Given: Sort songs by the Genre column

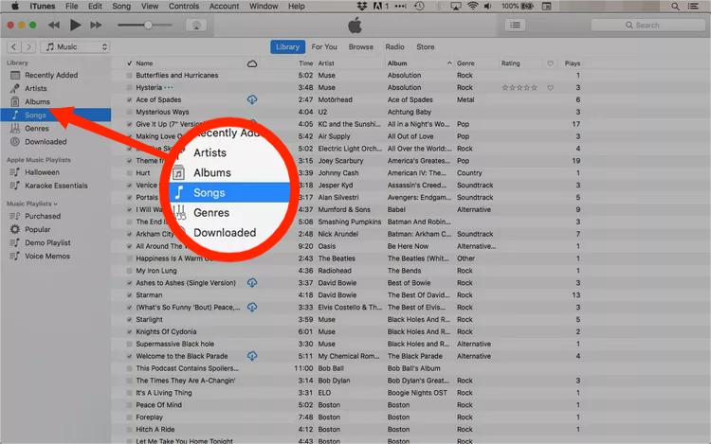Looking at the screenshot, I should (x=465, y=63).
